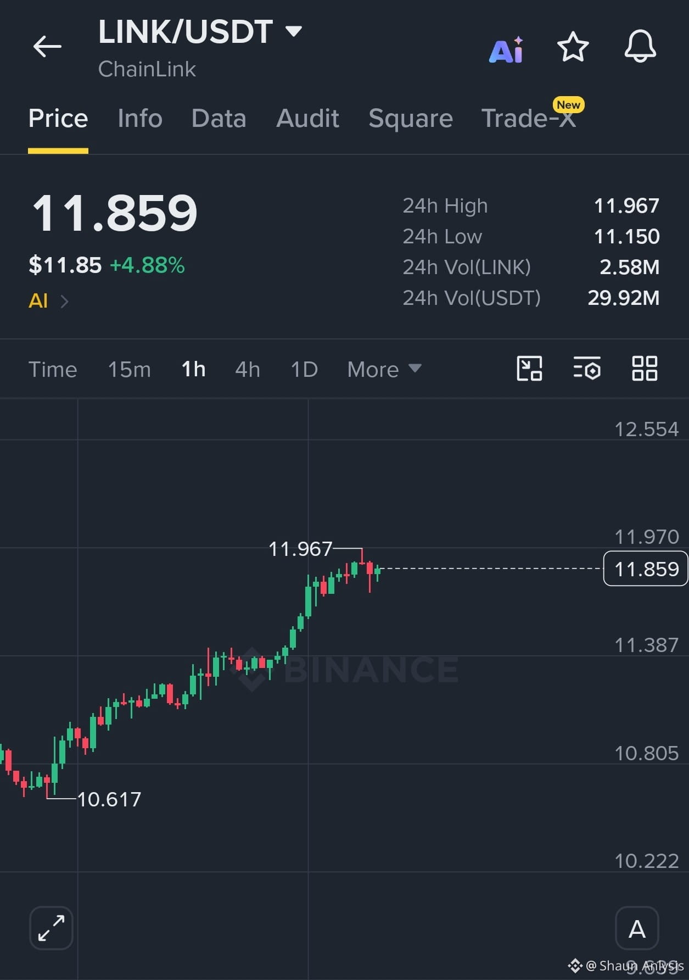This screenshot has width=689, height=980.
Task: Switch to the Trade-X tab
Action: click(x=529, y=118)
